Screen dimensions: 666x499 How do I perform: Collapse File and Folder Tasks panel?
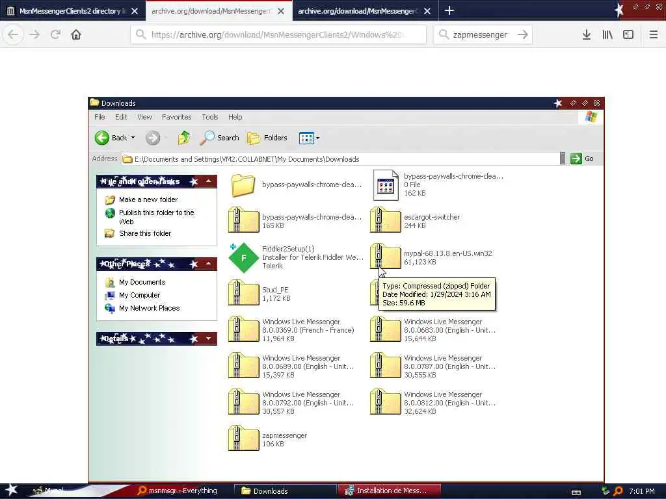point(209,181)
